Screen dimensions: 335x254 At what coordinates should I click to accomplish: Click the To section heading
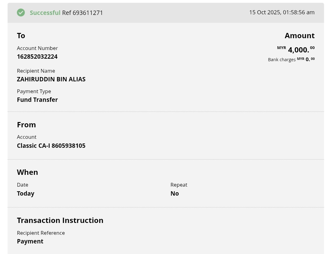(21, 36)
